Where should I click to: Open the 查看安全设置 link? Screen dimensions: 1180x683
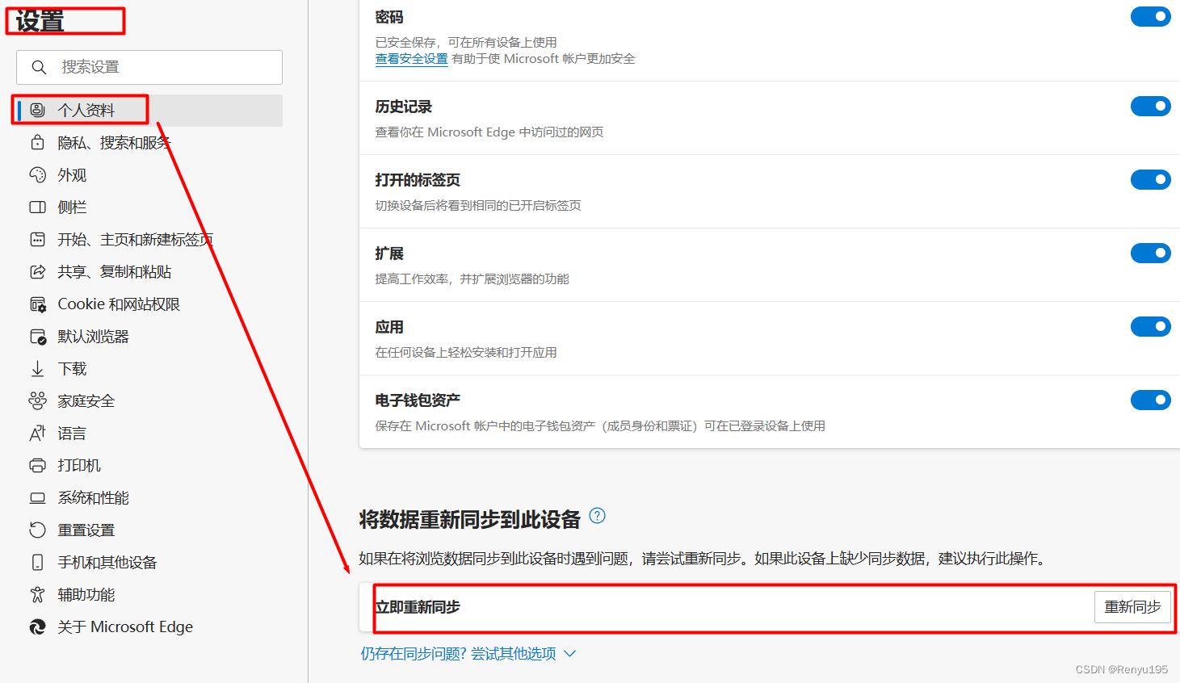click(x=411, y=59)
